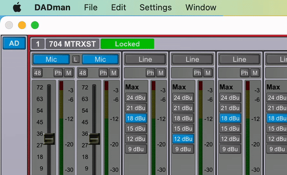Image resolution: width=287 pixels, height=175 pixels.
Task: Enable 48V phantom power on second channel
Action: click(83, 73)
